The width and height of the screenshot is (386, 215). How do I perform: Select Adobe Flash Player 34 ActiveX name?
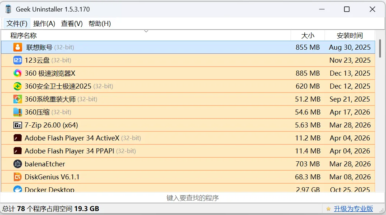coord(72,138)
